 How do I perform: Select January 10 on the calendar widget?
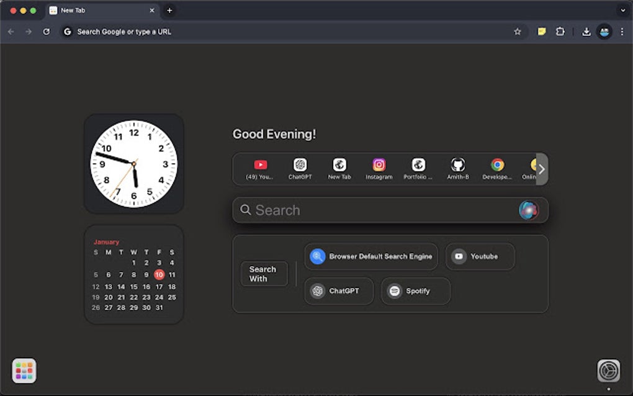click(159, 274)
